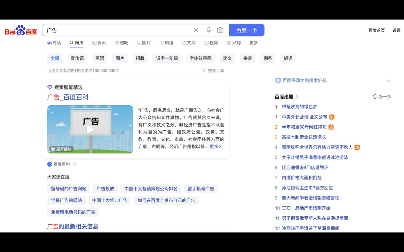Click the 百度一下 search button
Image resolution: width=404 pixels, height=252 pixels.
[247, 30]
